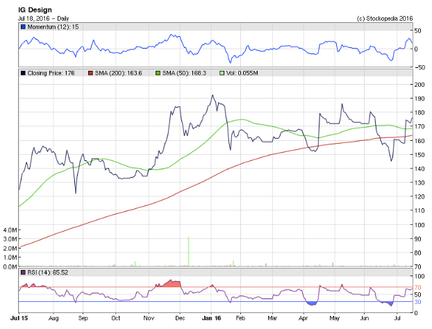Click the 100 price axis value

click(419, 225)
